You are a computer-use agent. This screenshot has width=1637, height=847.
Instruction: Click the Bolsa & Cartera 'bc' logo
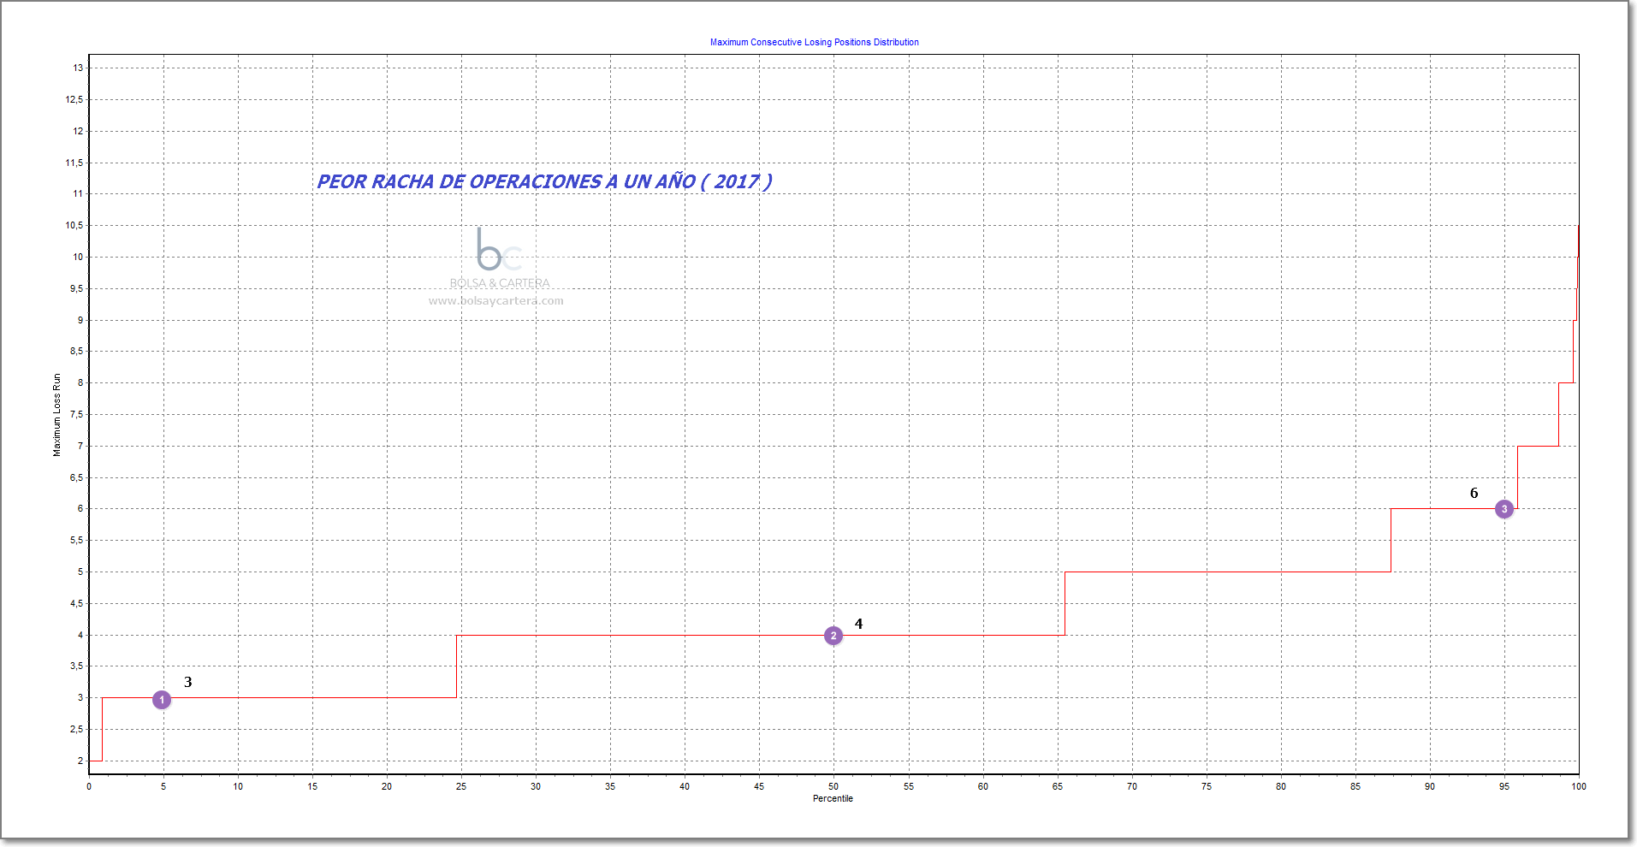pyautogui.click(x=499, y=249)
